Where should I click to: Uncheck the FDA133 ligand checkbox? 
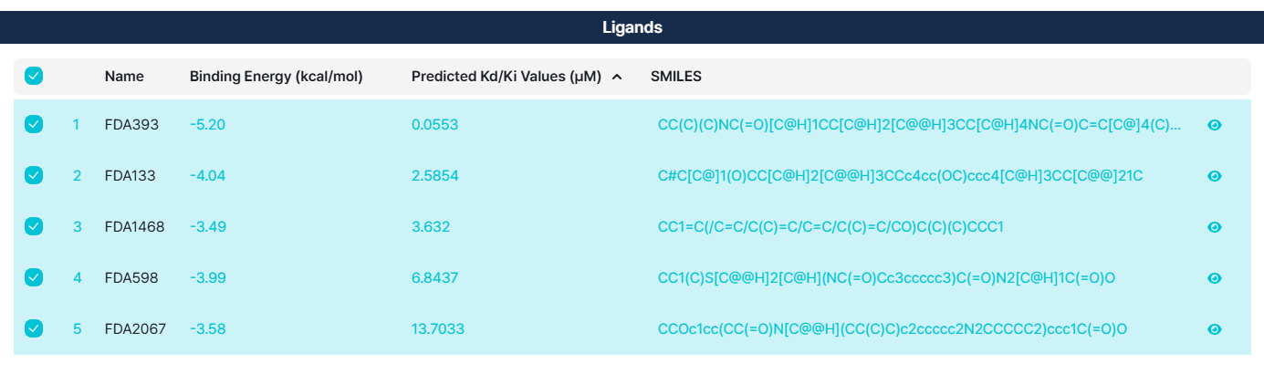[x=34, y=176]
